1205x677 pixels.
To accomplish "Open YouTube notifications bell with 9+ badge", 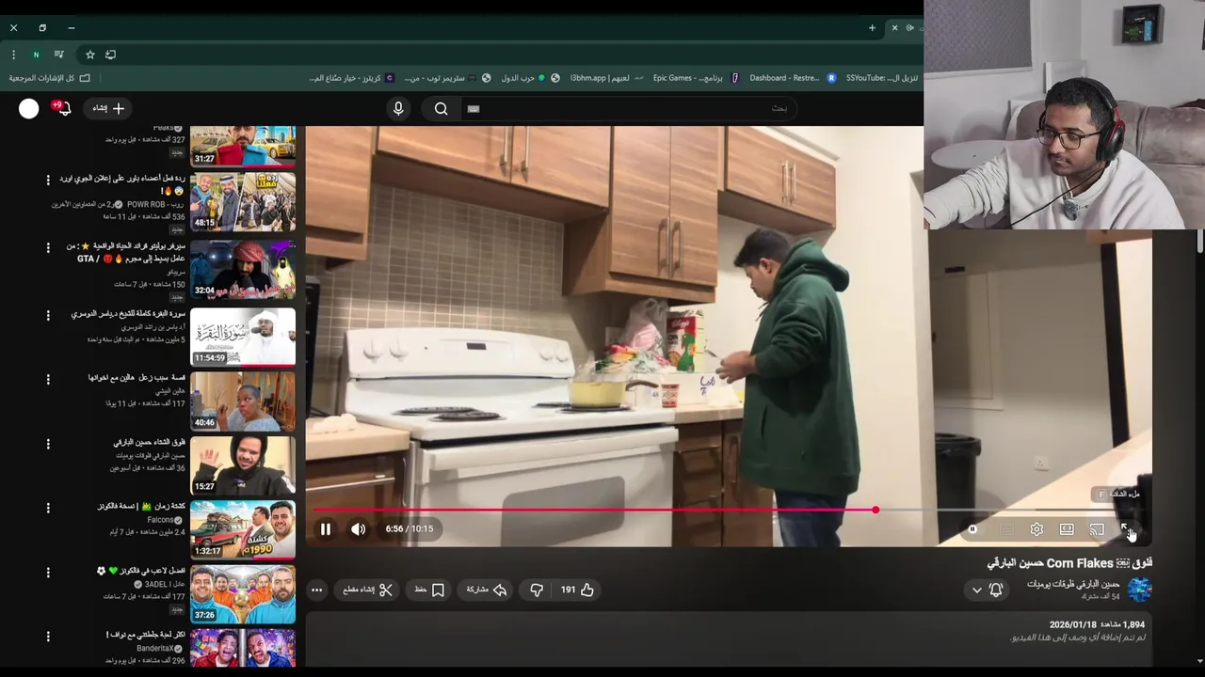I will pos(62,107).
